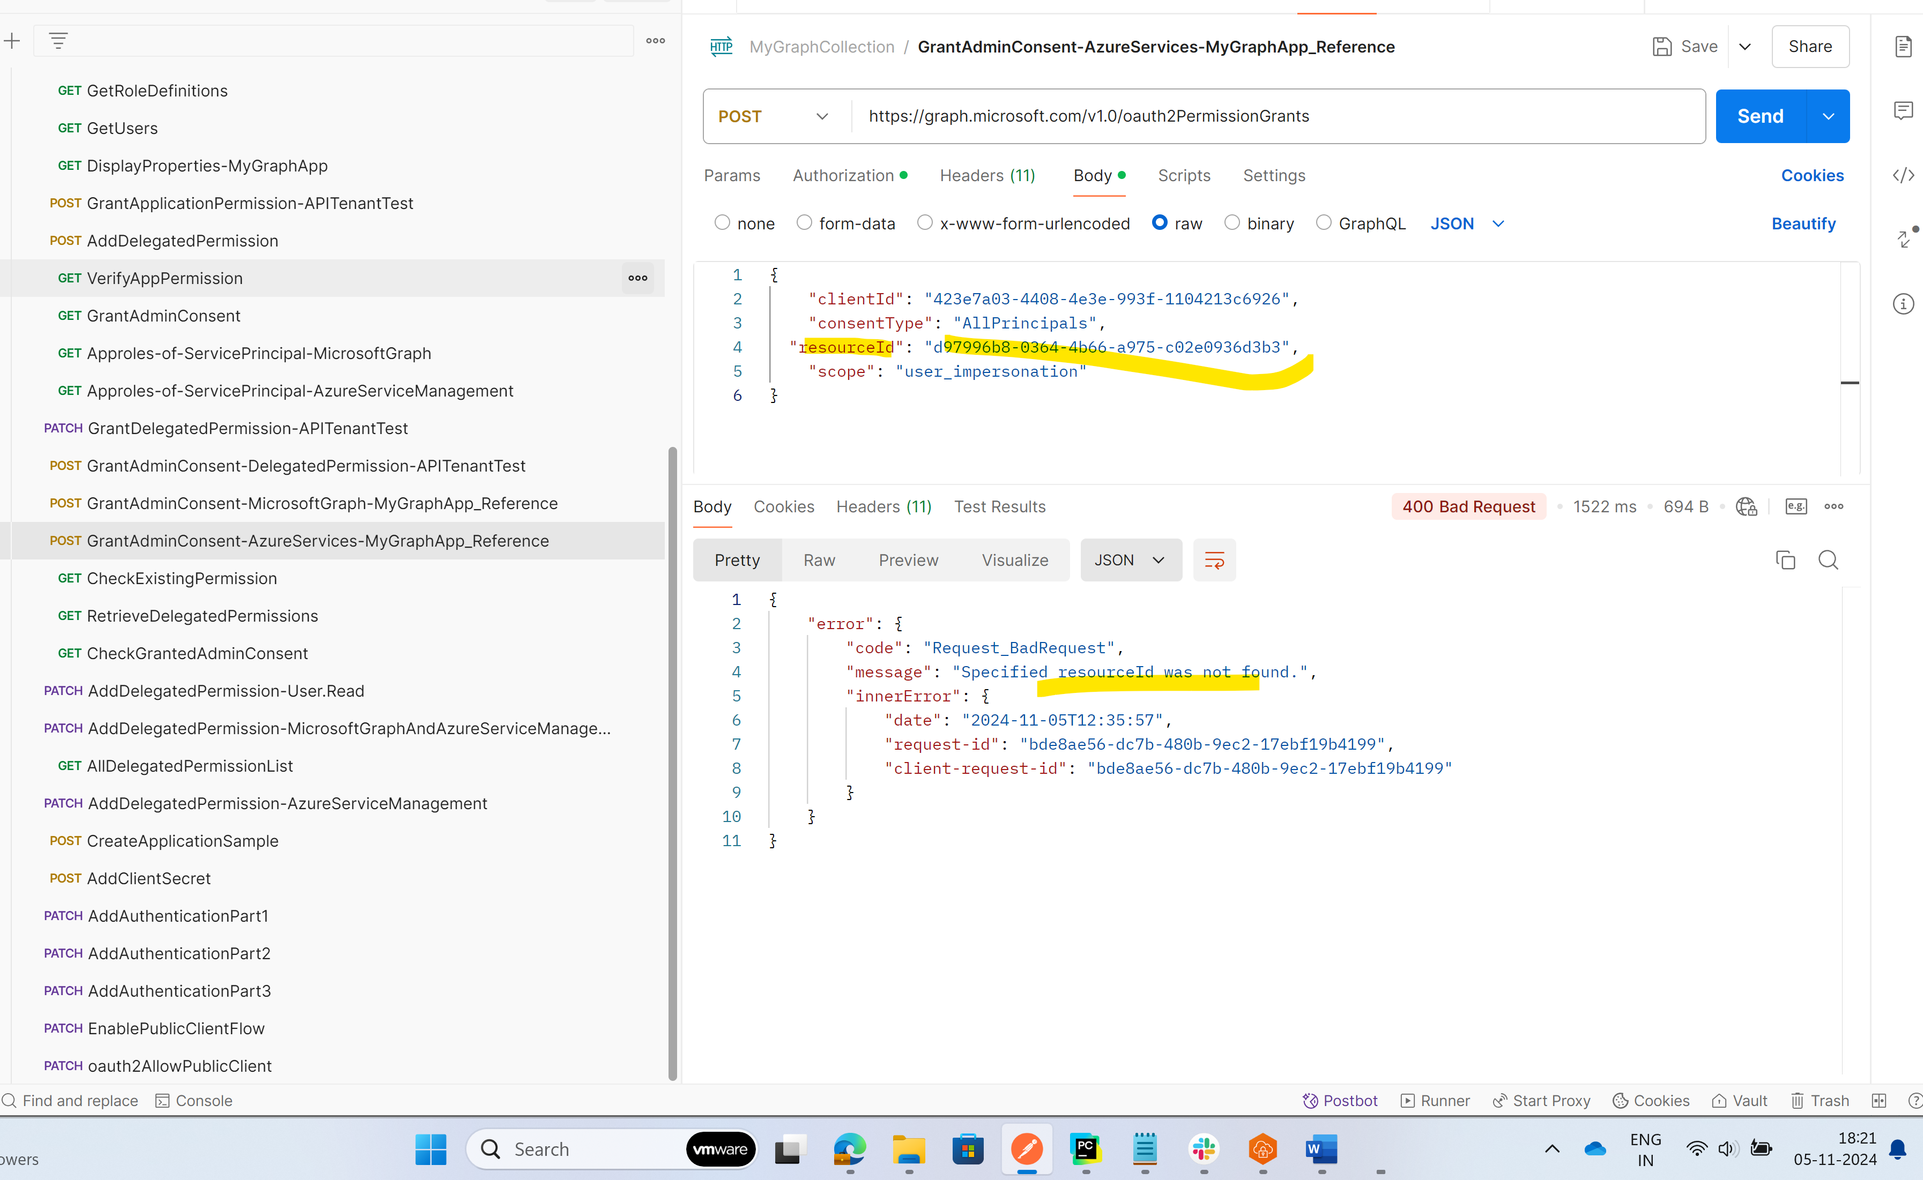Screen dimensions: 1923x1180
Task: Copy the response body with copy icon
Action: [x=1786, y=559]
